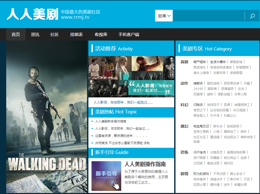Click the search magnifier icon
The image size is (260, 194).
[x=252, y=16]
